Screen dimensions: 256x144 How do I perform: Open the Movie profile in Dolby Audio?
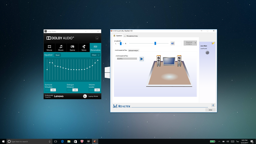(x=49, y=48)
